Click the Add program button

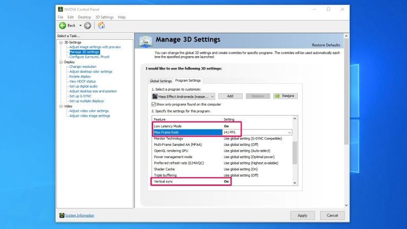(x=230, y=96)
